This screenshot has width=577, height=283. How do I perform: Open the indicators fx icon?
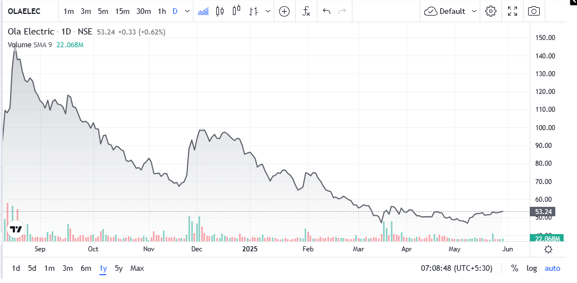(306, 12)
